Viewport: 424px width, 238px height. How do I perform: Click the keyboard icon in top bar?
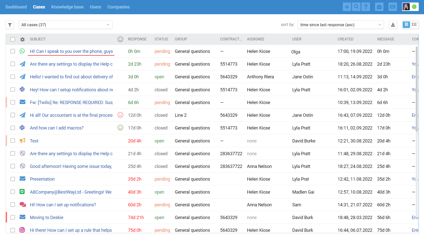[x=393, y=7]
